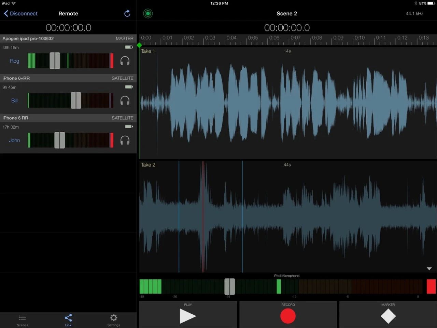Open the Settings gear tab
This screenshot has height=328, width=437.
coord(114,320)
